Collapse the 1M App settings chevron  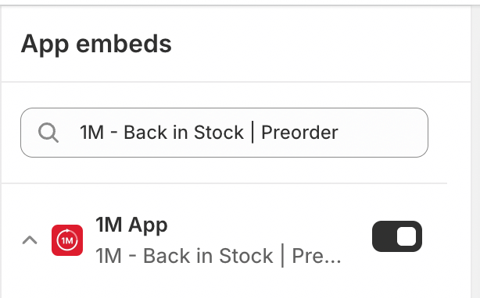30,240
